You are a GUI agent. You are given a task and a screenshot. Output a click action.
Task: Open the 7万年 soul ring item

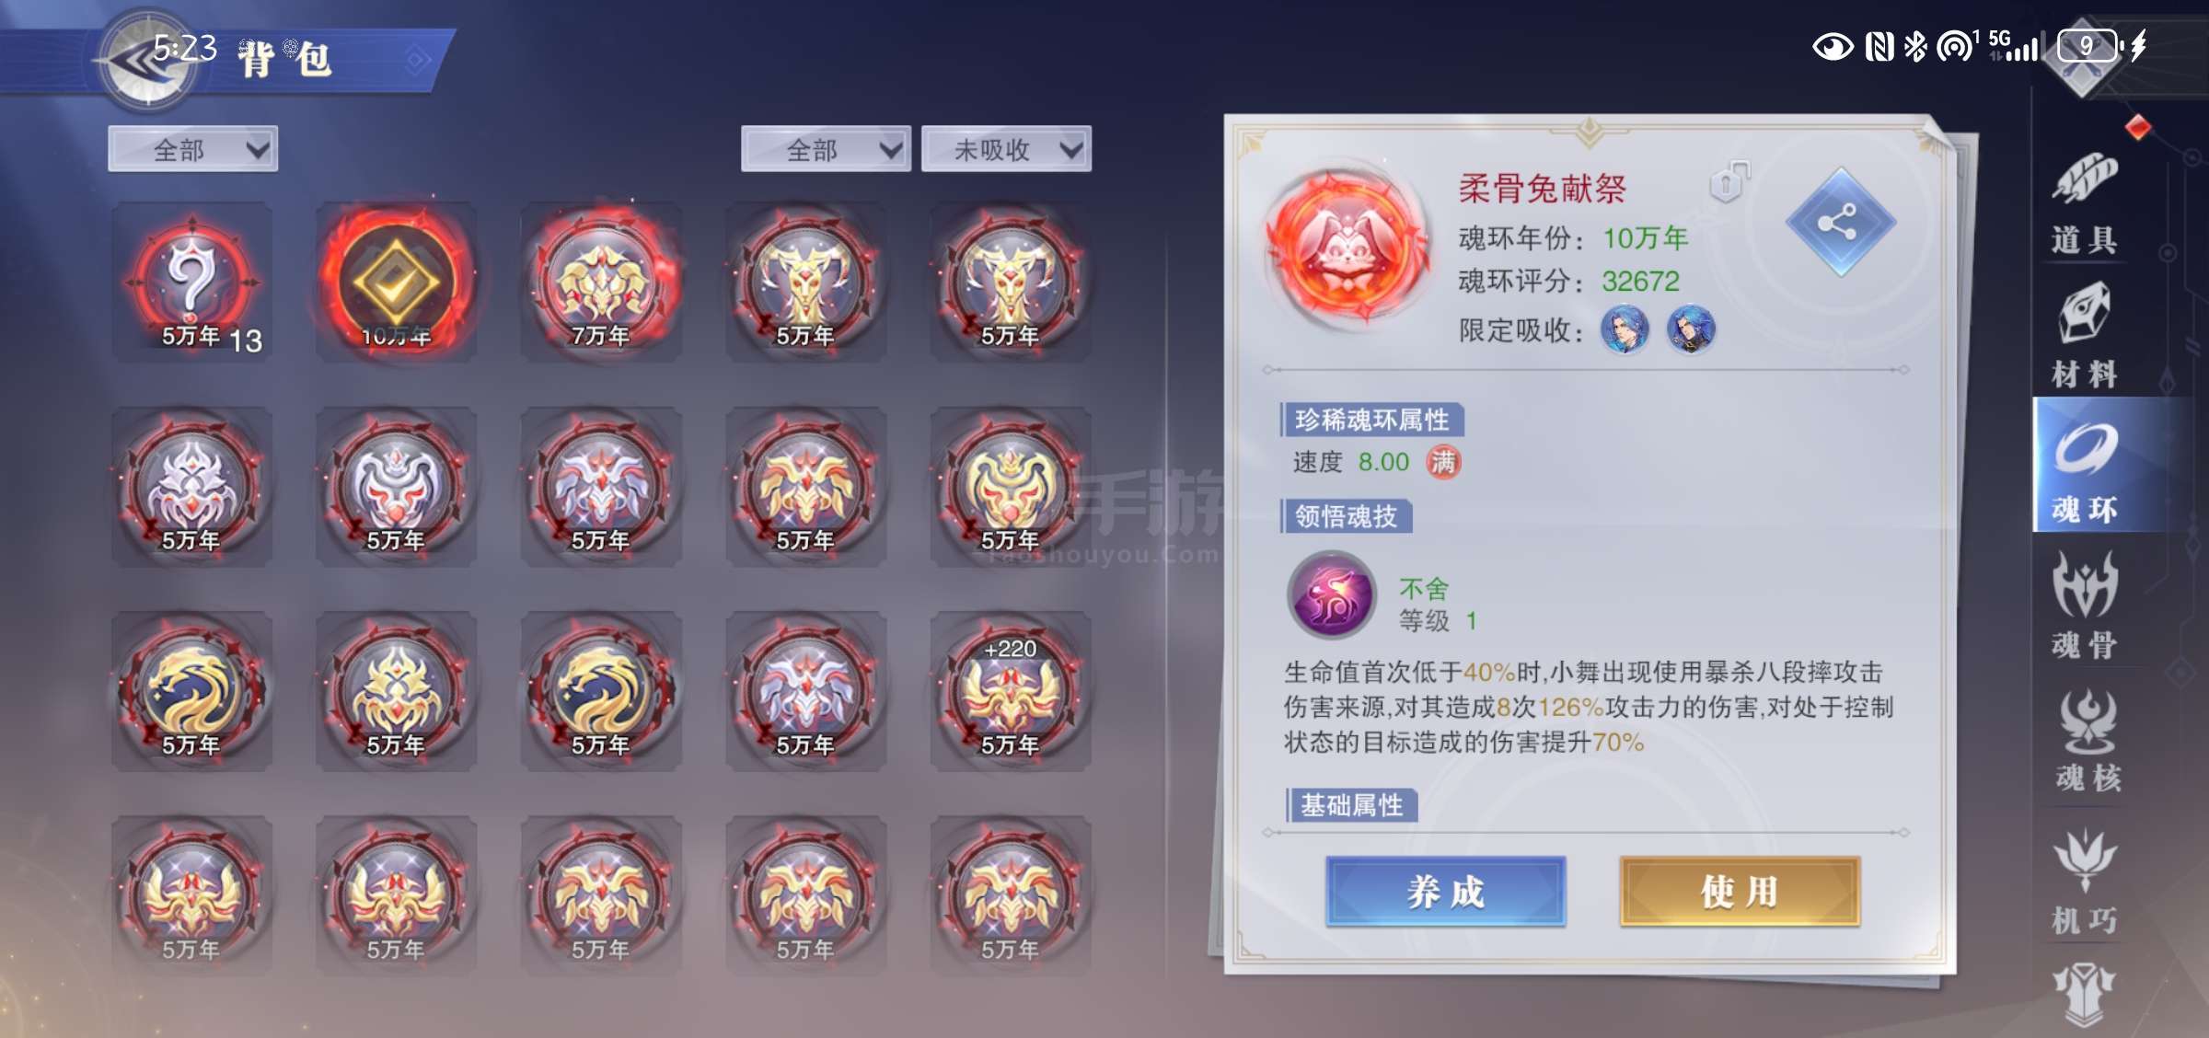pyautogui.click(x=601, y=282)
